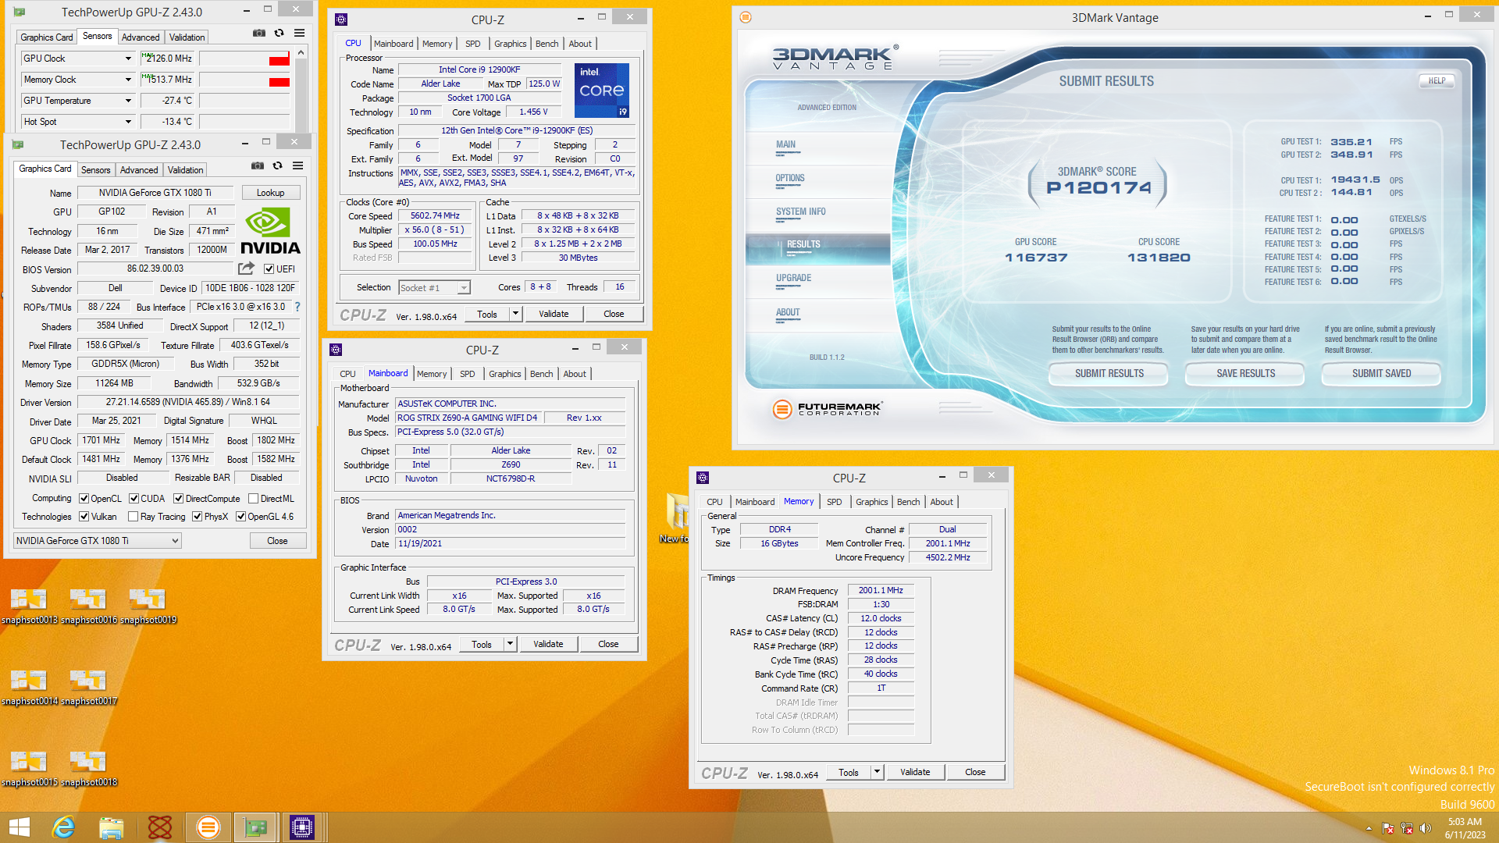Image resolution: width=1499 pixels, height=843 pixels.
Task: Select the snaphsot0019 desktop icon
Action: [148, 606]
